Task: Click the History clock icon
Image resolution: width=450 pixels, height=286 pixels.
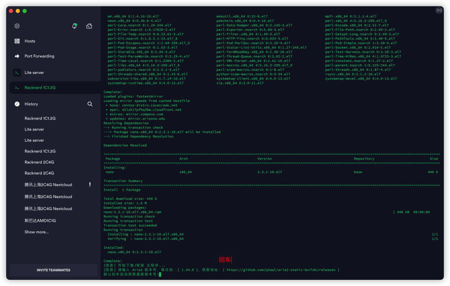Action: pyautogui.click(x=17, y=104)
